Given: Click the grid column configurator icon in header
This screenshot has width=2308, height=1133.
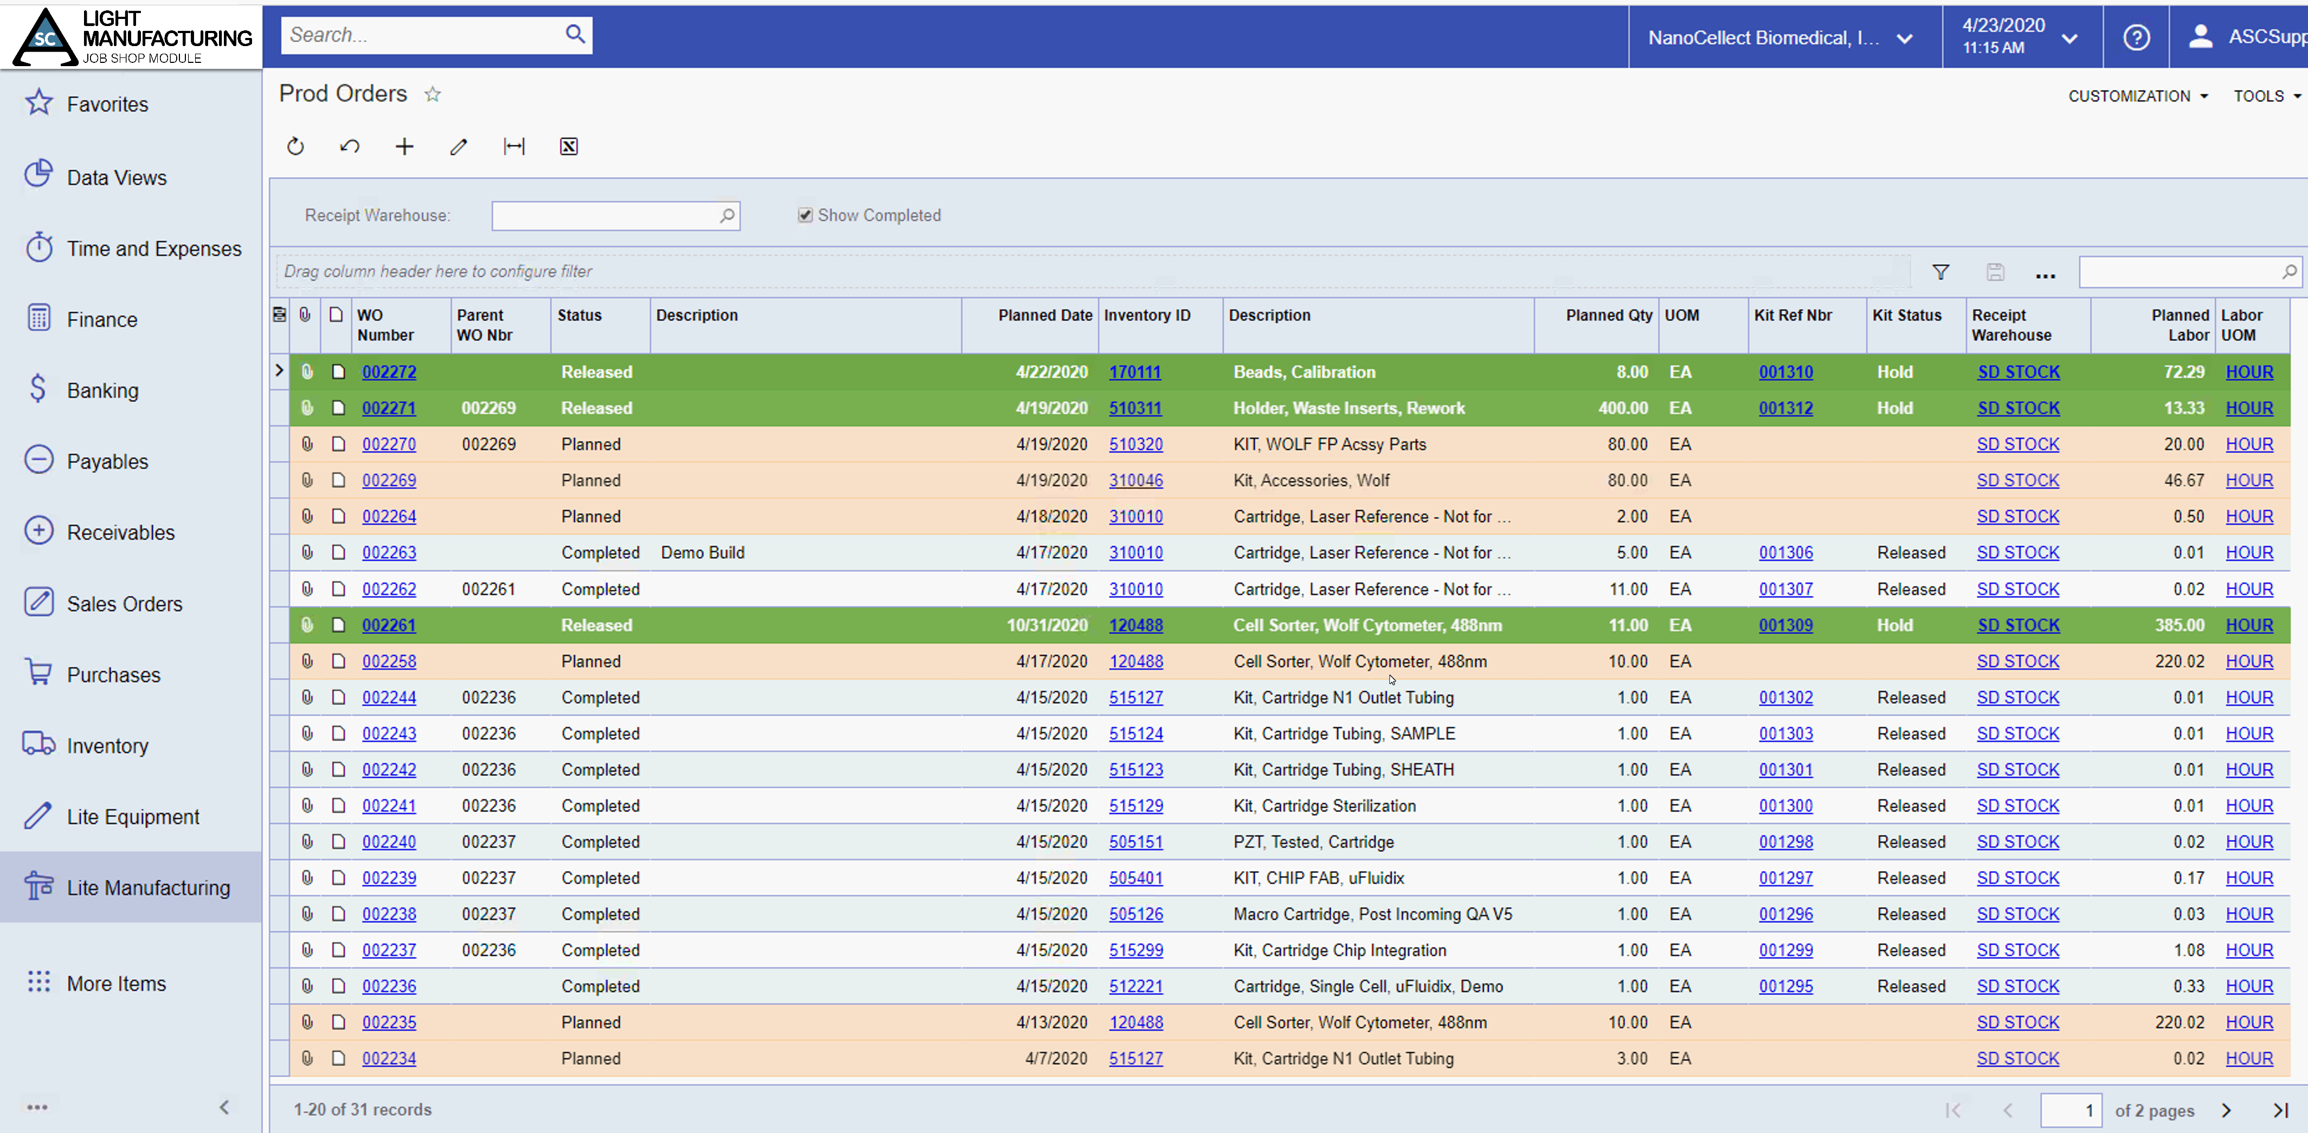Looking at the screenshot, I should 280,314.
